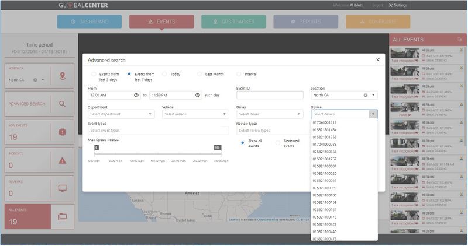Open the From time clock picker
This screenshot has width=468, height=246.
point(137,95)
